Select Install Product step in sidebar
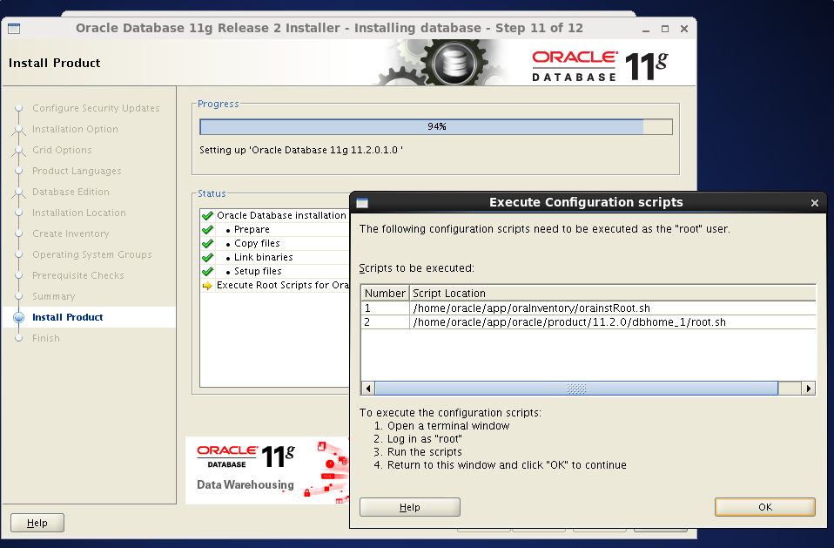Viewport: 834px width, 548px height. [67, 318]
